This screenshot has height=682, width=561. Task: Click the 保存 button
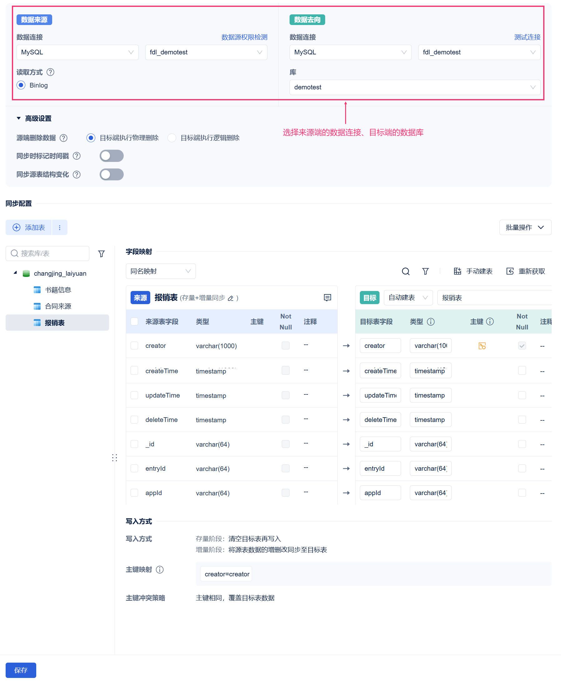21,670
